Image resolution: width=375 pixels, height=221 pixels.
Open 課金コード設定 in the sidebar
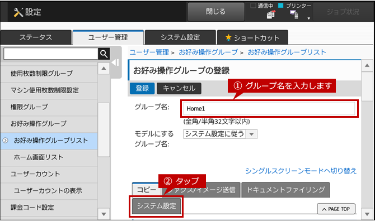click(x=49, y=208)
